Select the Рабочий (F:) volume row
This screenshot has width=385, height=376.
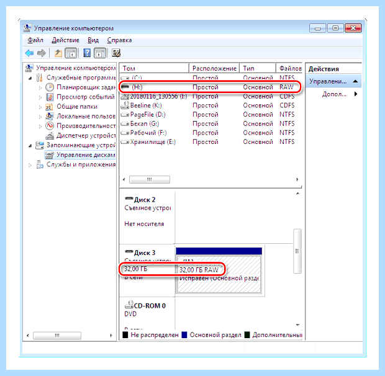click(210, 133)
